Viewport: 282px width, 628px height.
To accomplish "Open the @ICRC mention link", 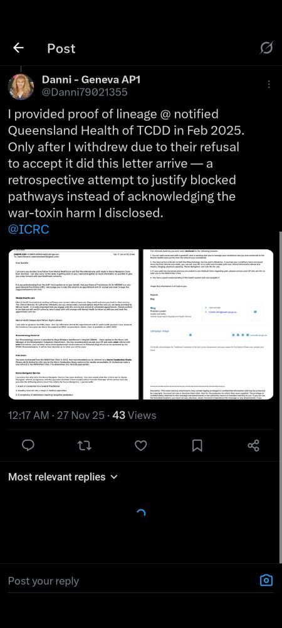I will pos(28,229).
